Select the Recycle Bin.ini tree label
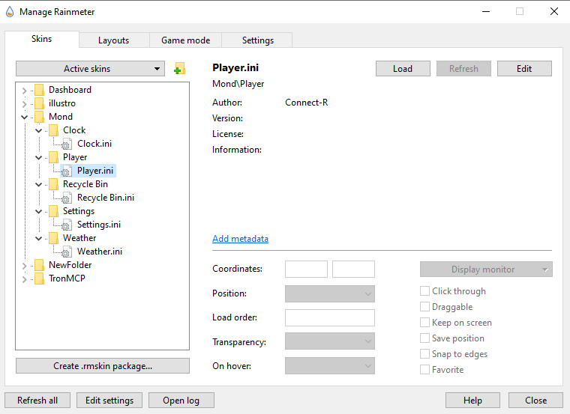570x414 pixels. pyautogui.click(x=106, y=198)
